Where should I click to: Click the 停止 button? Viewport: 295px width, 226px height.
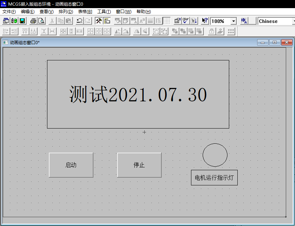coord(139,165)
